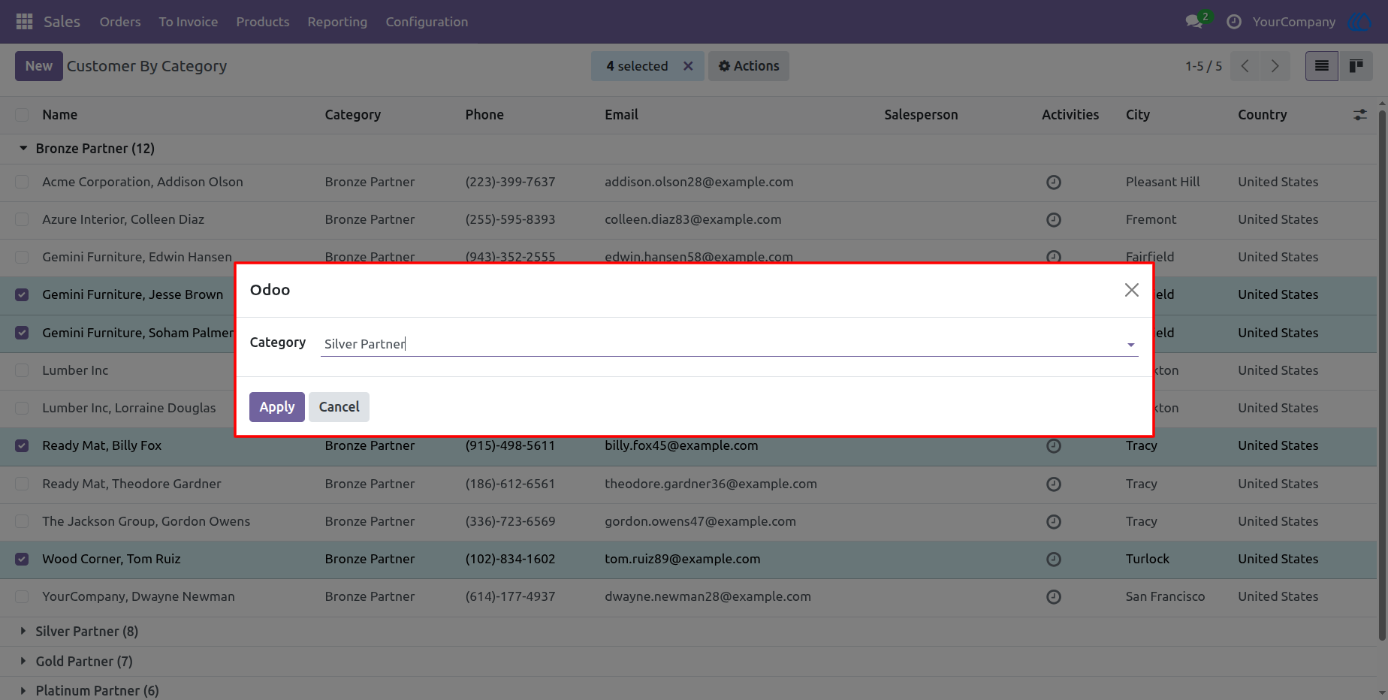1388x700 pixels.
Task: Switch to list view icon
Action: click(1322, 66)
